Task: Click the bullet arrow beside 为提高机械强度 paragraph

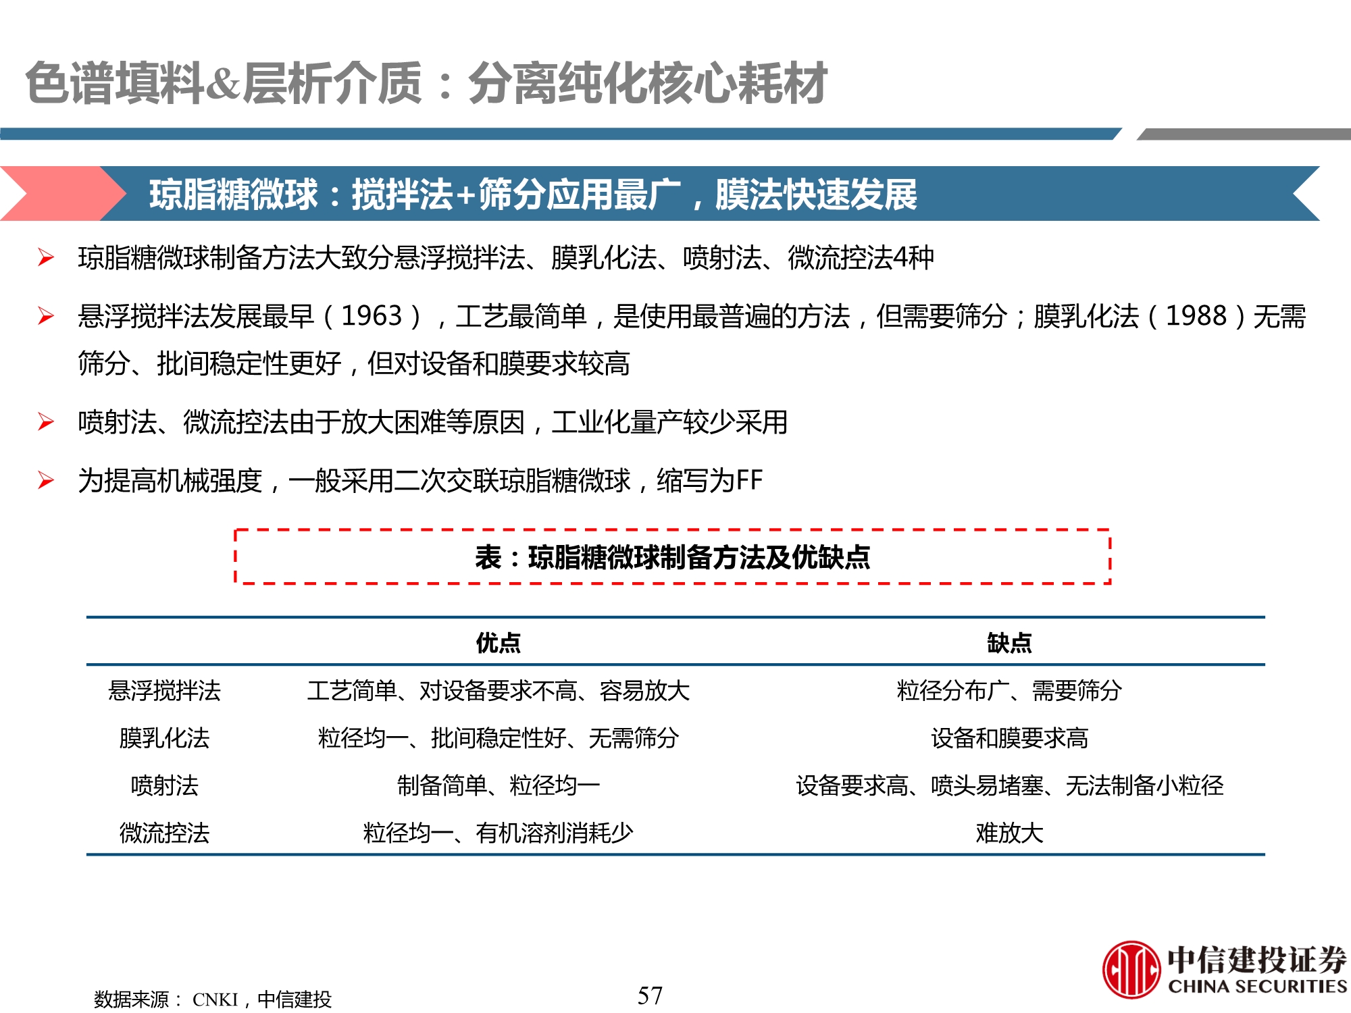Action: 45,477
